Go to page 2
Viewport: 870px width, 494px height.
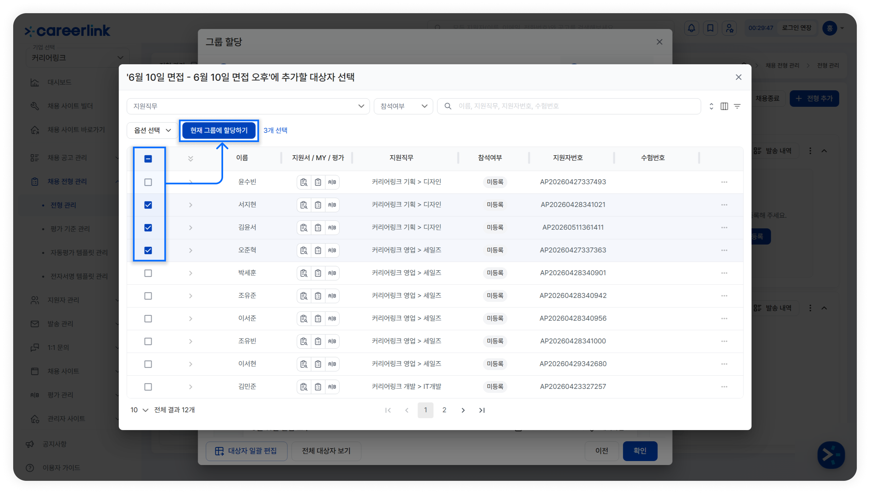click(x=444, y=410)
